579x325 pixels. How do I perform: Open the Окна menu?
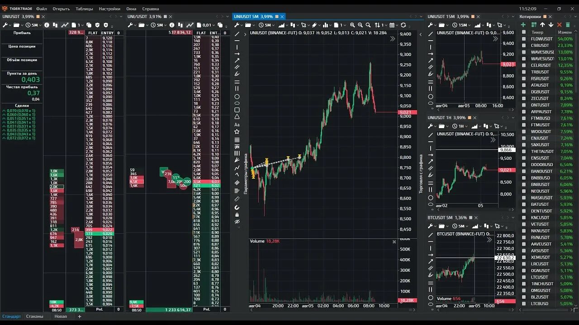pos(131,9)
